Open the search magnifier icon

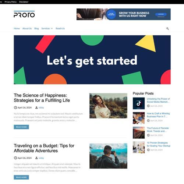(x=167, y=29)
